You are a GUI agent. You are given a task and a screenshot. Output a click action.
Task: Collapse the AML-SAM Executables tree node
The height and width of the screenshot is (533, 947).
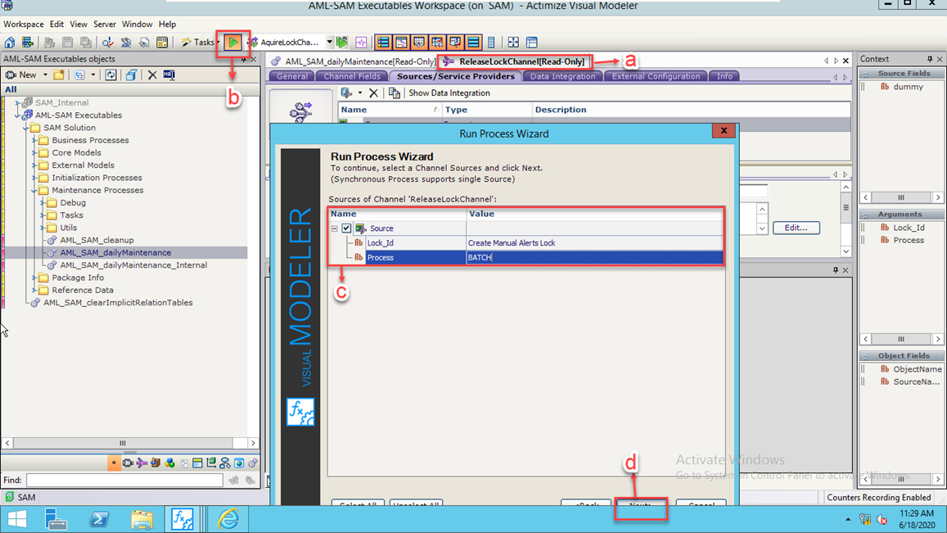pyautogui.click(x=17, y=115)
